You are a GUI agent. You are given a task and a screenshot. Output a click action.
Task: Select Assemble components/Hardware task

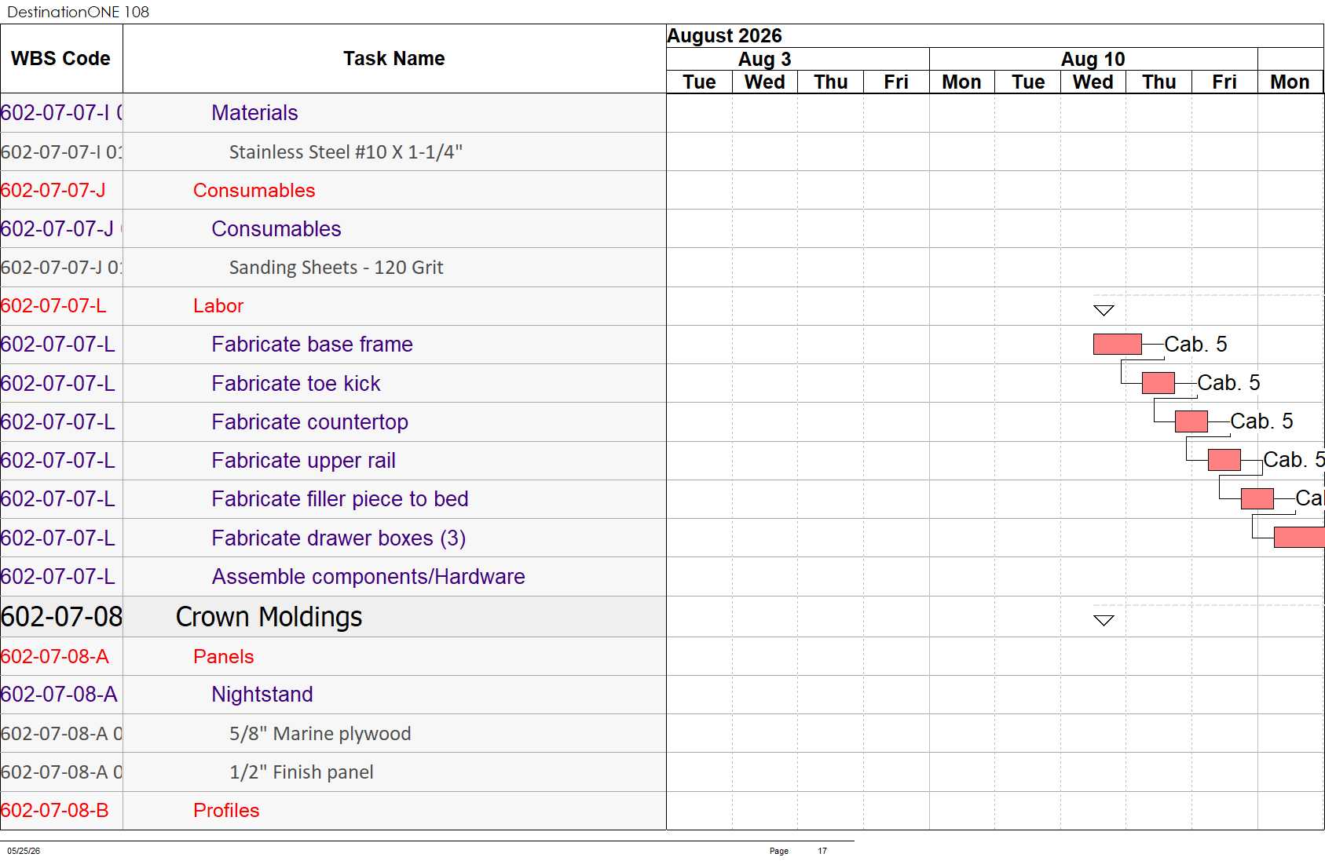point(368,576)
